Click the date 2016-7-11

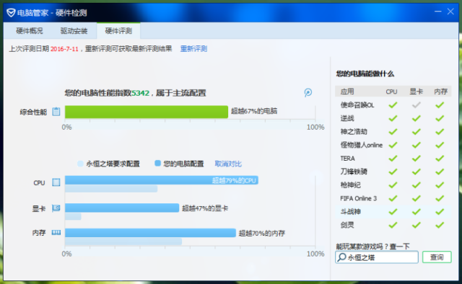64,49
